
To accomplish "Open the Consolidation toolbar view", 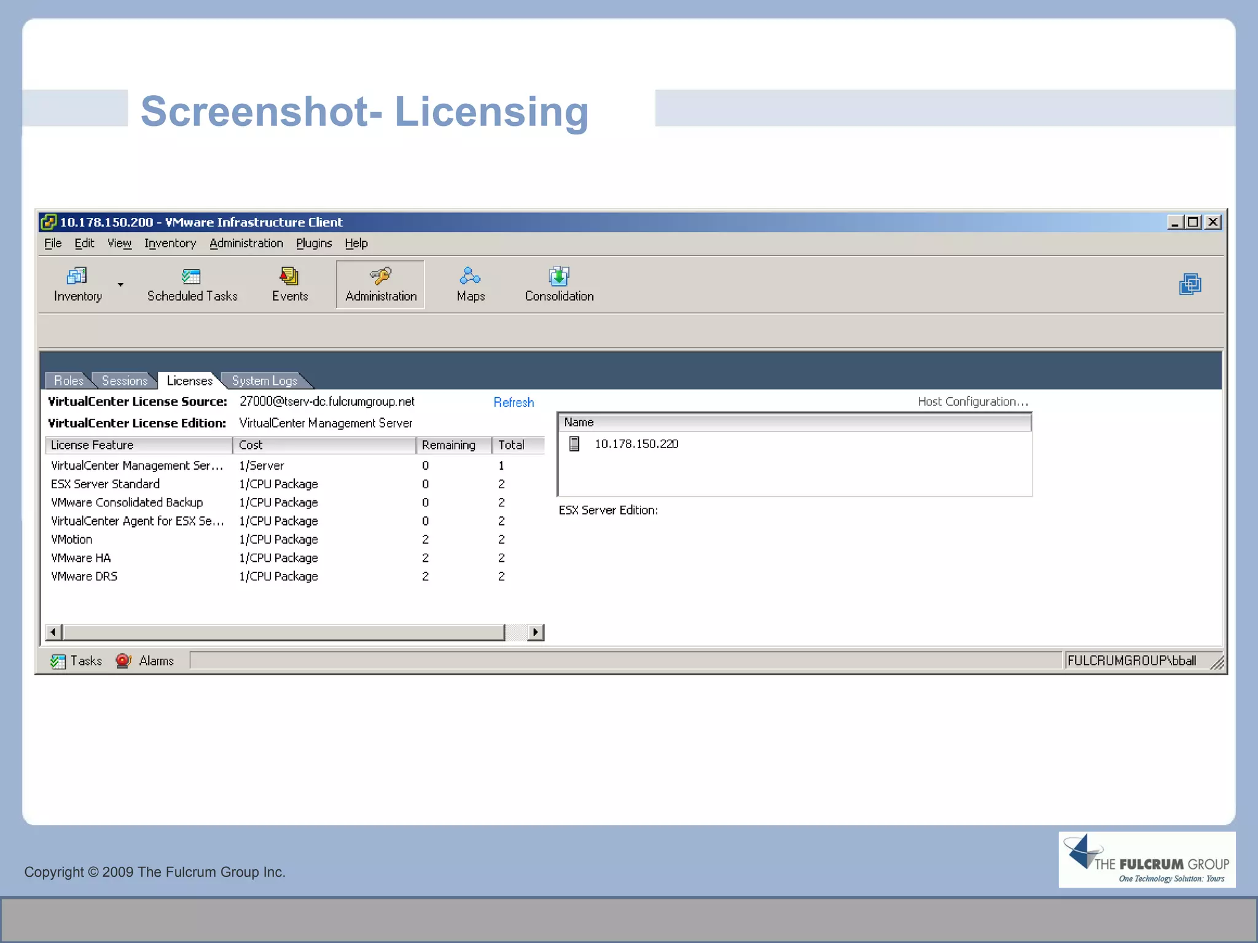I will click(x=559, y=285).
